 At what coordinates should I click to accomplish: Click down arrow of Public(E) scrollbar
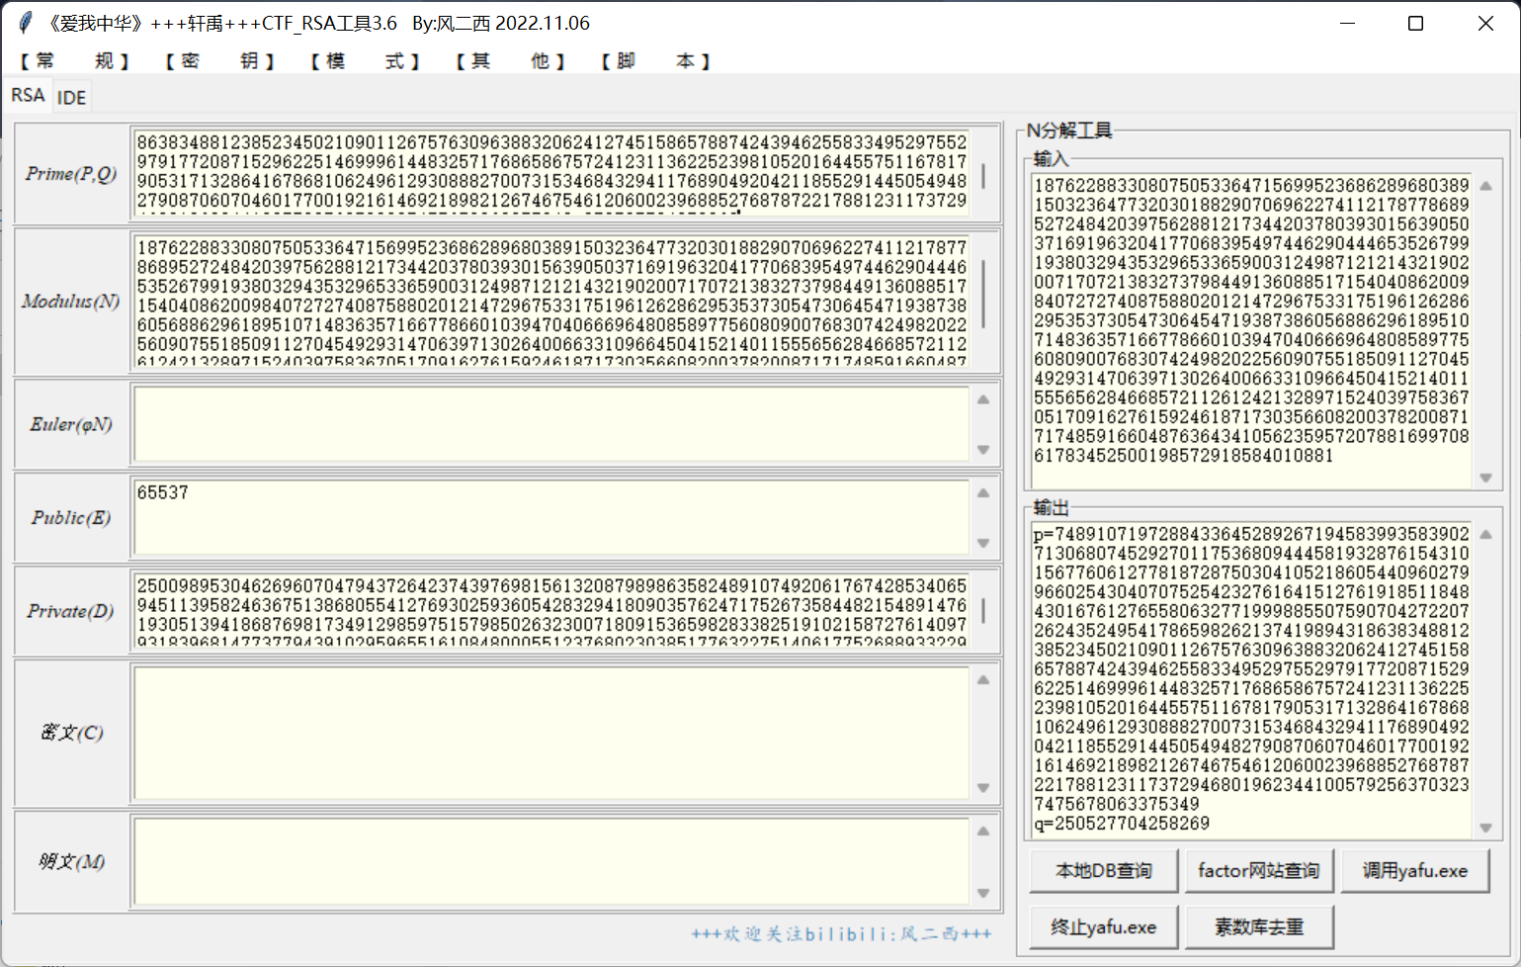tap(983, 543)
